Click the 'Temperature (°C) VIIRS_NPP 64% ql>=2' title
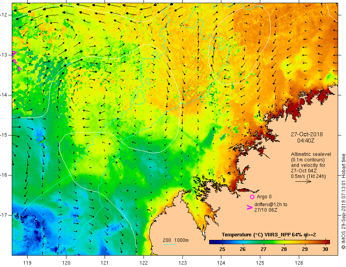The height and width of the screenshot is (267, 346). pyautogui.click(x=269, y=235)
